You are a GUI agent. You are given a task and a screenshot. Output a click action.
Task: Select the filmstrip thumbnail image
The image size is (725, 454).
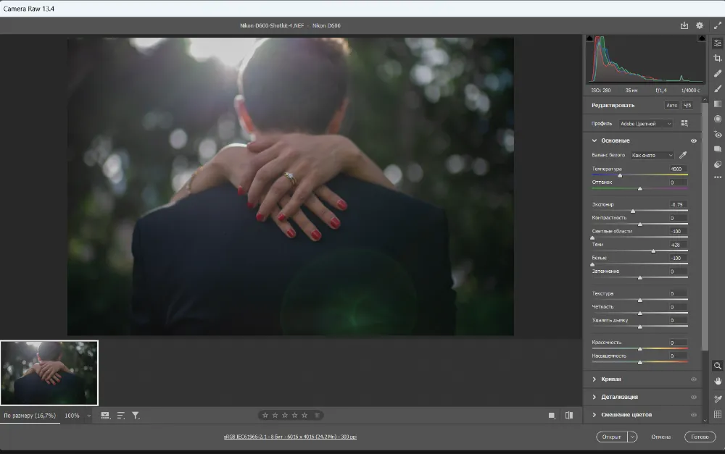tap(49, 373)
